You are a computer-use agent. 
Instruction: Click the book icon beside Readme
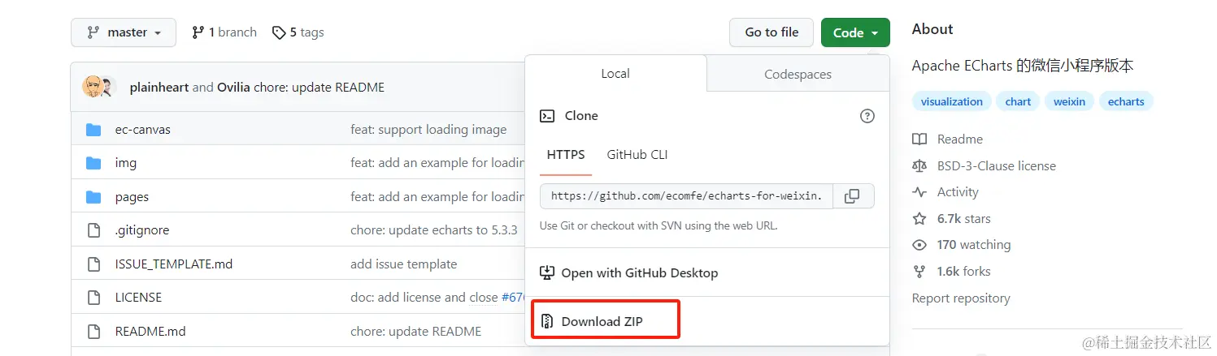coord(919,139)
